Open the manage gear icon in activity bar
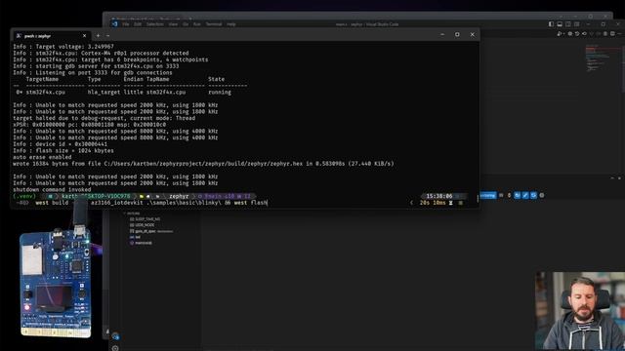This screenshot has height=351, width=625. pos(115,348)
